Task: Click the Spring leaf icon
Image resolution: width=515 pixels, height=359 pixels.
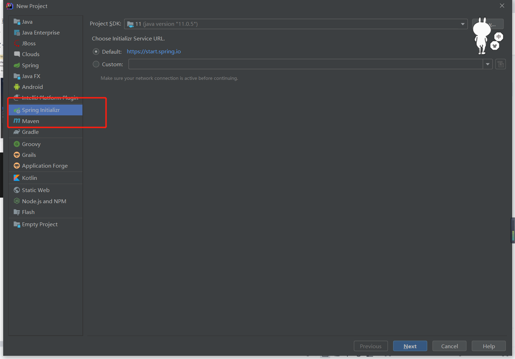Action: [x=17, y=65]
